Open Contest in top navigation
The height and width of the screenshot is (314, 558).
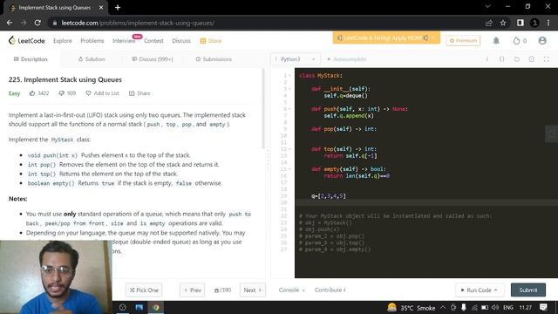point(153,41)
